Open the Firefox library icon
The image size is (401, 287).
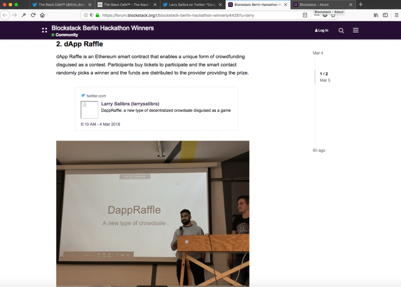point(376,15)
